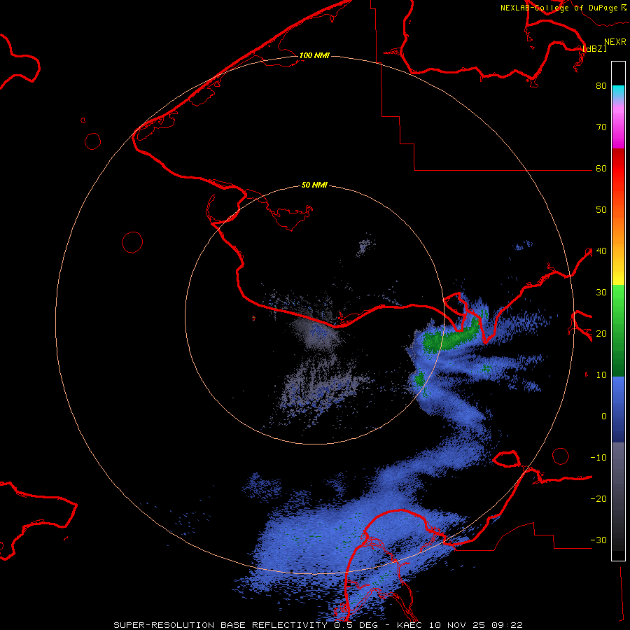Click the 100 NMI range ring label
Screen dimensions: 630x630
point(314,55)
